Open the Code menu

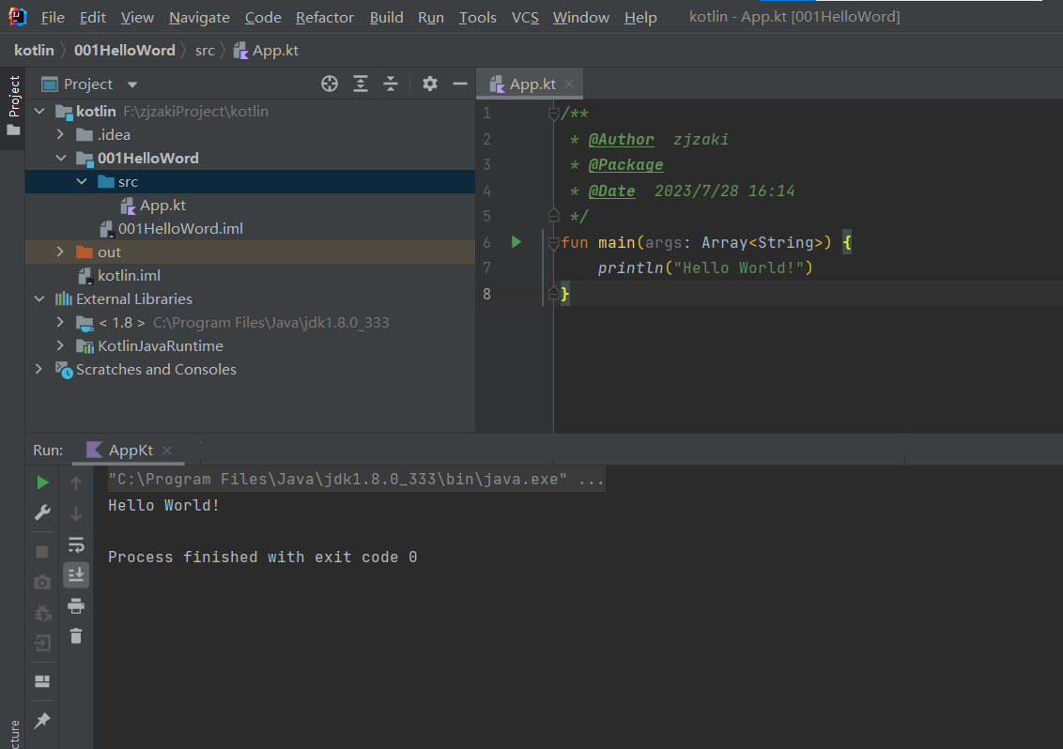tap(263, 17)
